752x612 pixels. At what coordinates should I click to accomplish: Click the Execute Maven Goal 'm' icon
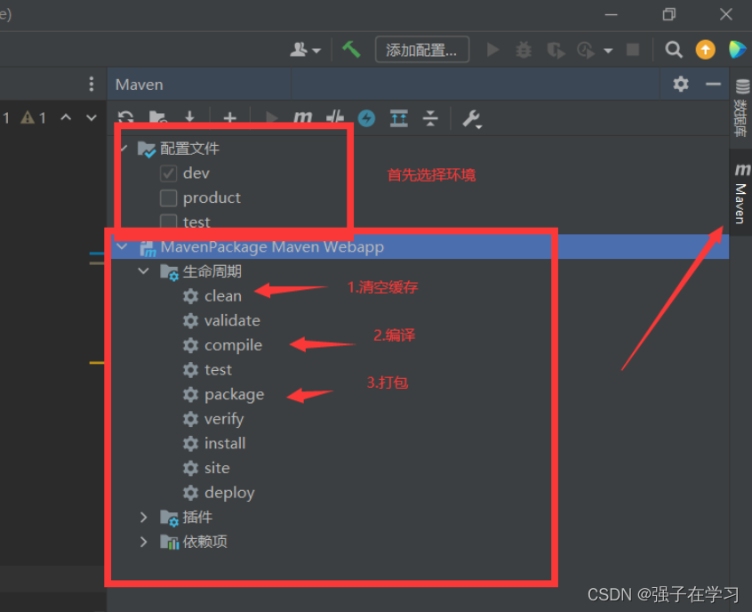tap(302, 117)
